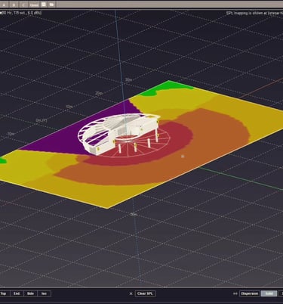
Task: Click the folder icon in top toolbar
Action: 51,5
